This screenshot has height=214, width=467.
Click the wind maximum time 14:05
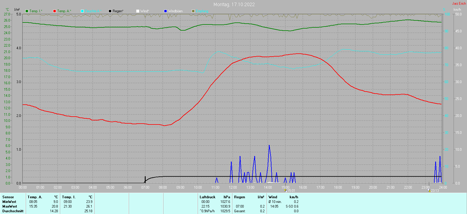(x=274, y=206)
